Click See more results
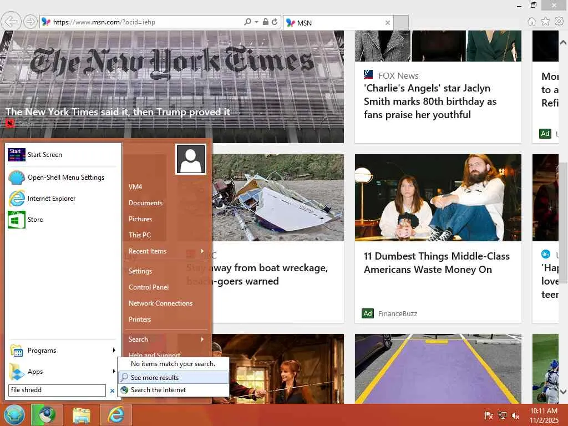The height and width of the screenshot is (426, 568). (x=174, y=377)
